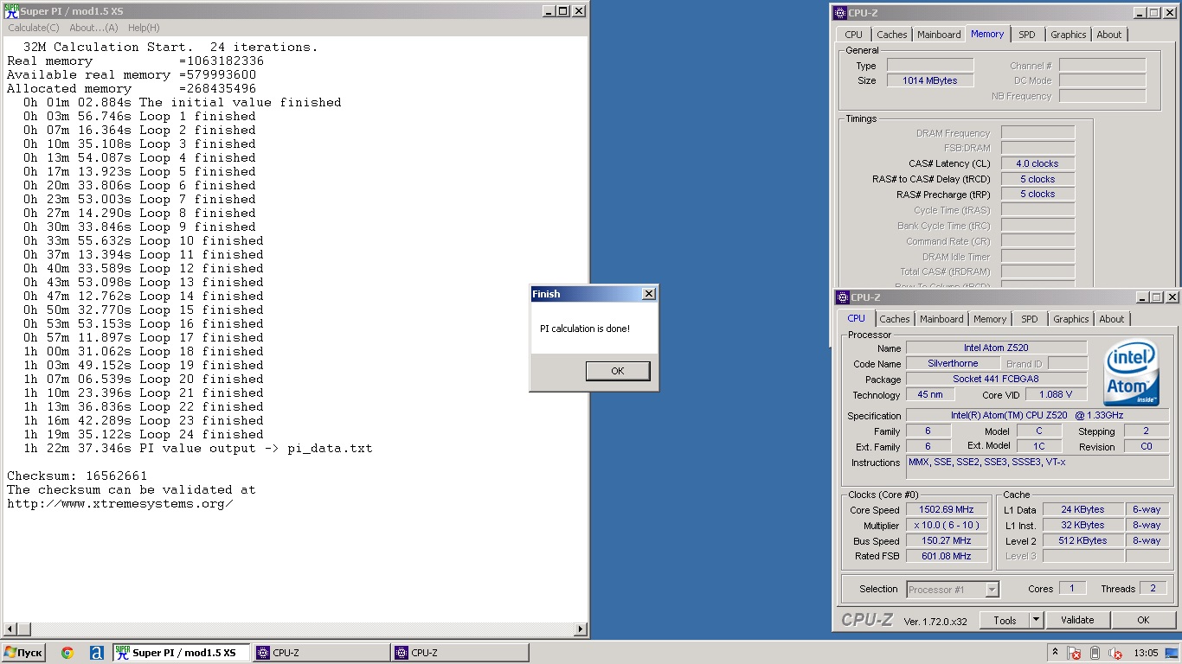Image resolution: width=1182 pixels, height=664 pixels.
Task: Click the L1 Data value 24 KBytes
Action: click(1082, 510)
